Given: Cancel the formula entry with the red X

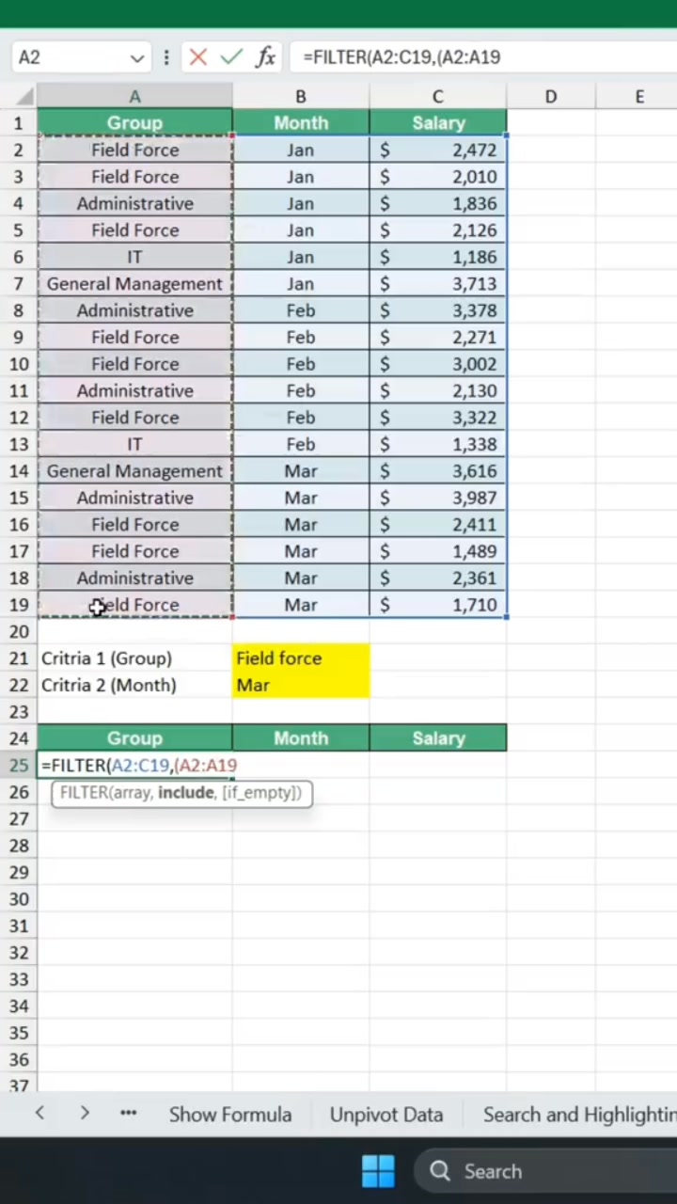Looking at the screenshot, I should [197, 57].
